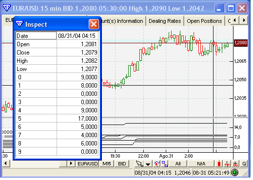
Task: Click the value 4,0000 in row 7
Action: pos(89,135)
